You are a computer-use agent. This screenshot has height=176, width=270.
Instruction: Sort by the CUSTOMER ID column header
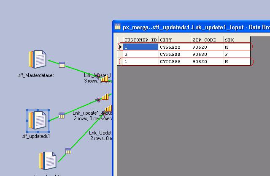[140, 40]
